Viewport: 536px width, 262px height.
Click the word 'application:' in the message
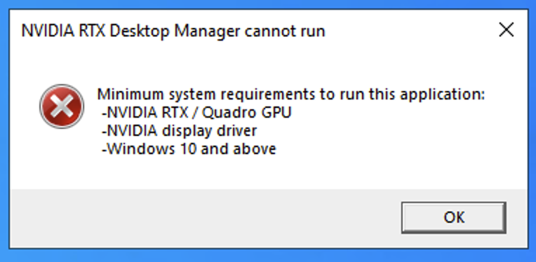(442, 95)
